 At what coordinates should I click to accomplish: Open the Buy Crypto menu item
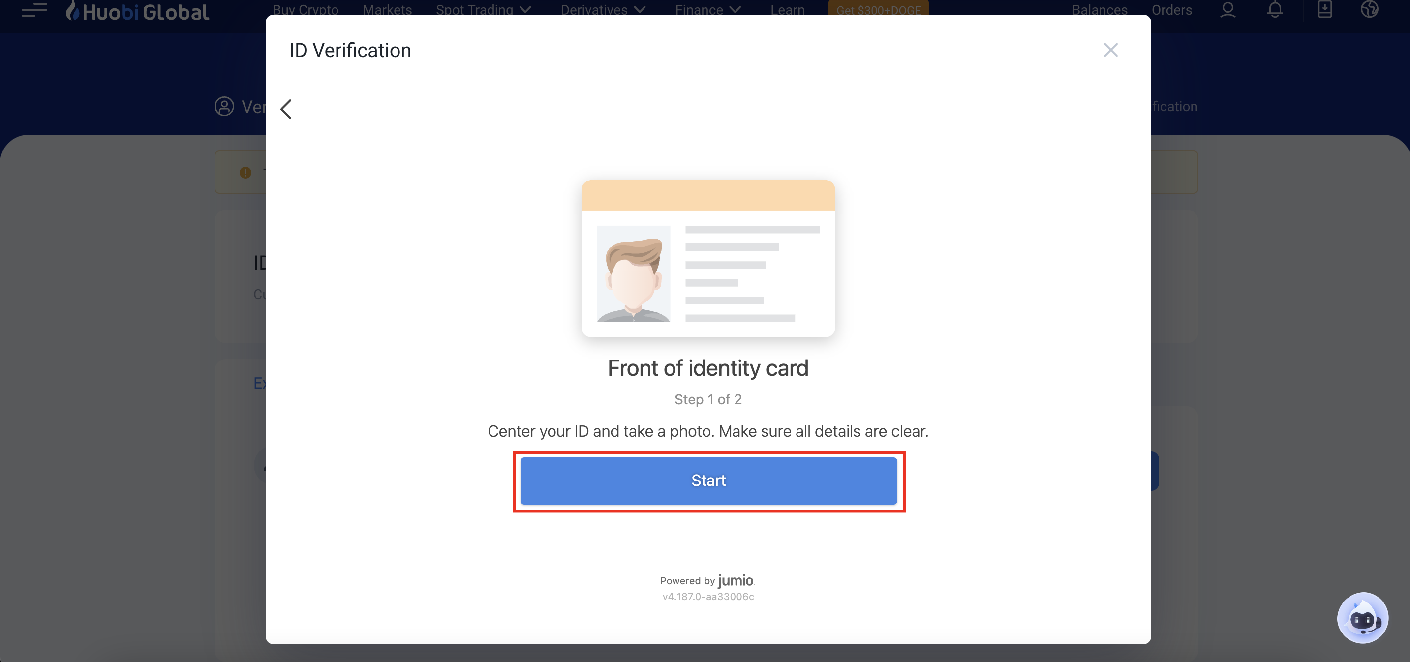(306, 10)
